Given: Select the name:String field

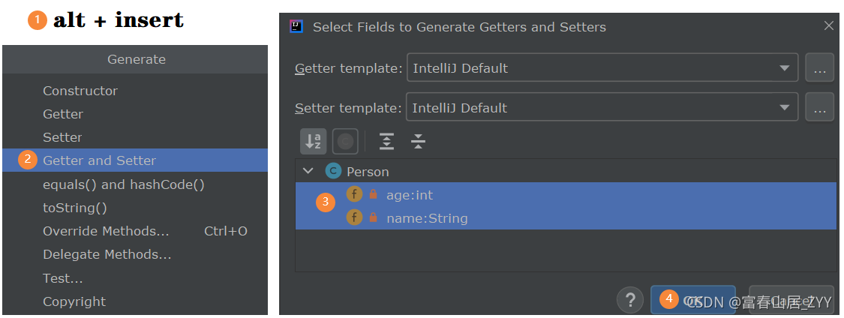Looking at the screenshot, I should pyautogui.click(x=566, y=218).
